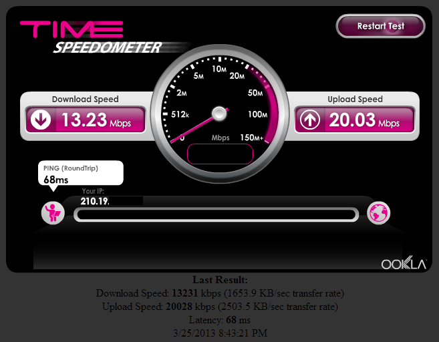Click the 20.03 Mbps upload reading
439x342 pixels.
(364, 120)
